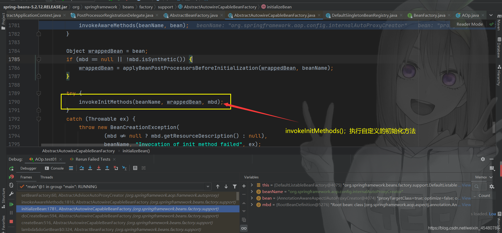Click the Reader Mode button

(x=470, y=24)
